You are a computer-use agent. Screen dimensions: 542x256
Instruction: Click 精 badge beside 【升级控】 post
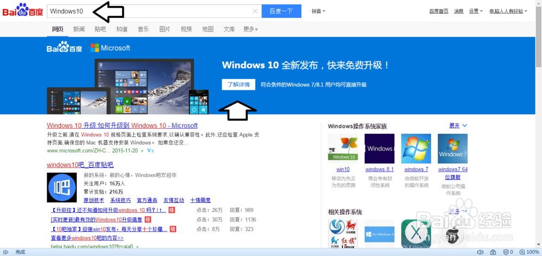pos(172,210)
